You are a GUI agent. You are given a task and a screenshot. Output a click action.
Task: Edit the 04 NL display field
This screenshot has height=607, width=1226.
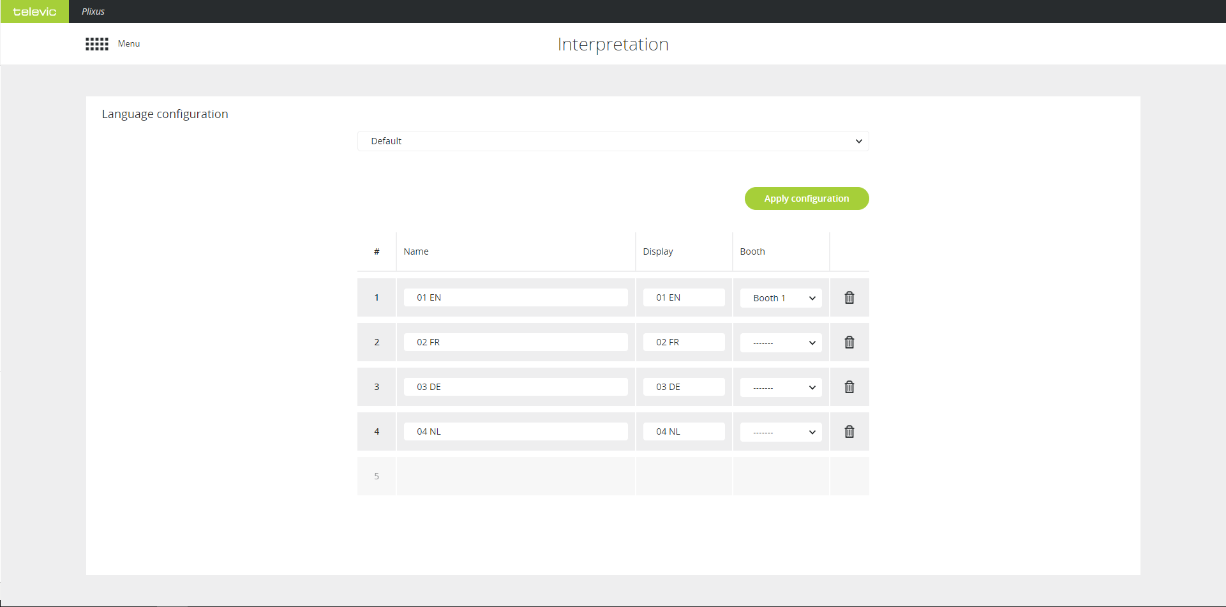[x=684, y=431]
